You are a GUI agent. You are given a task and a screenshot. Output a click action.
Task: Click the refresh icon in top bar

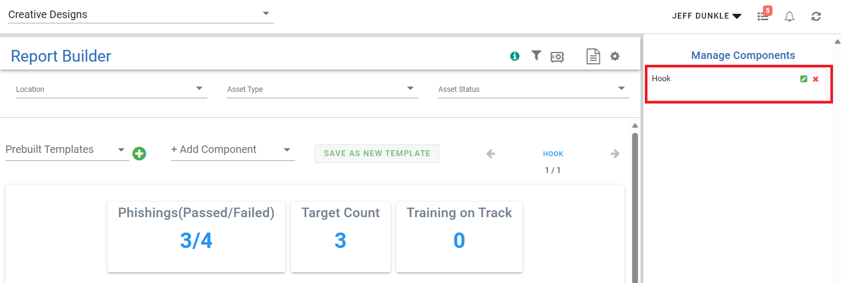[816, 16]
